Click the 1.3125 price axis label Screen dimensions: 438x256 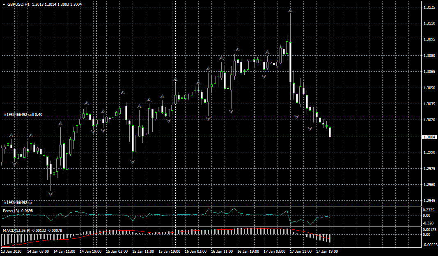(x=429, y=7)
